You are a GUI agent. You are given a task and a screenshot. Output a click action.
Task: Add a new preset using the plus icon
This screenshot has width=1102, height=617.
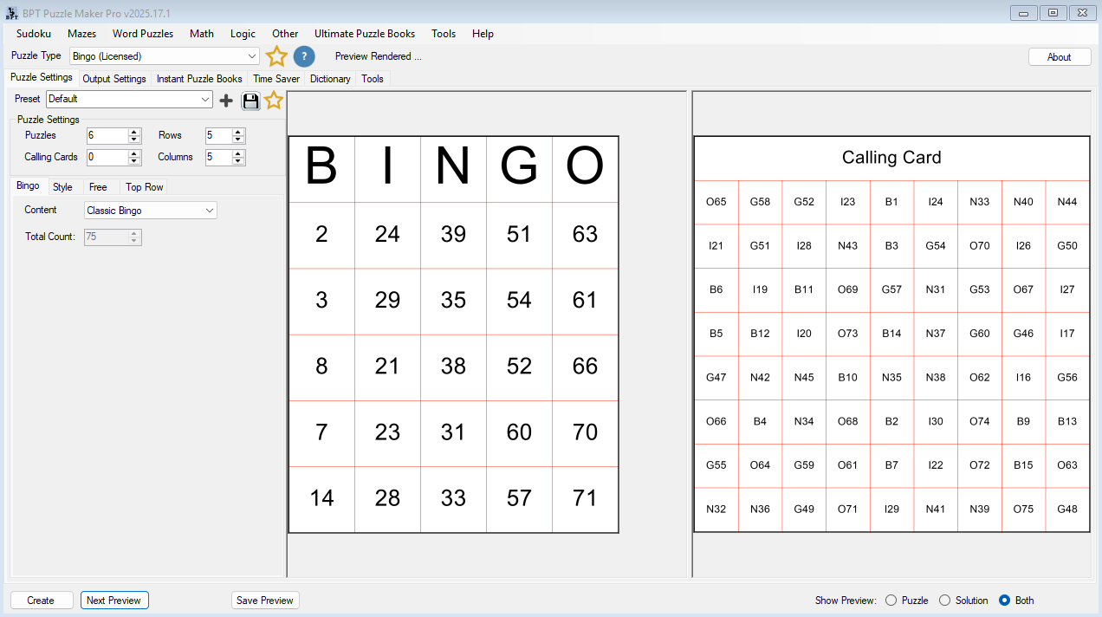[226, 100]
